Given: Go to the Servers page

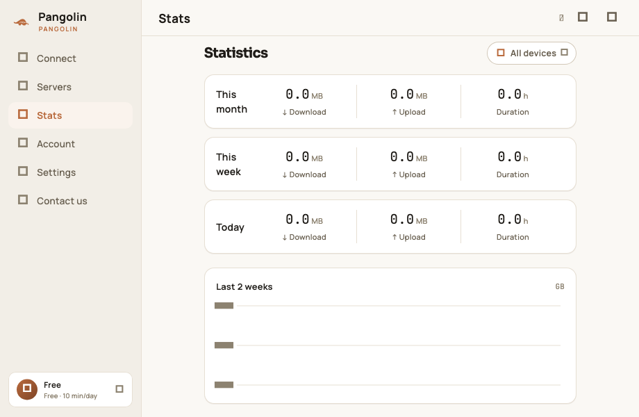Looking at the screenshot, I should pyautogui.click(x=71, y=87).
